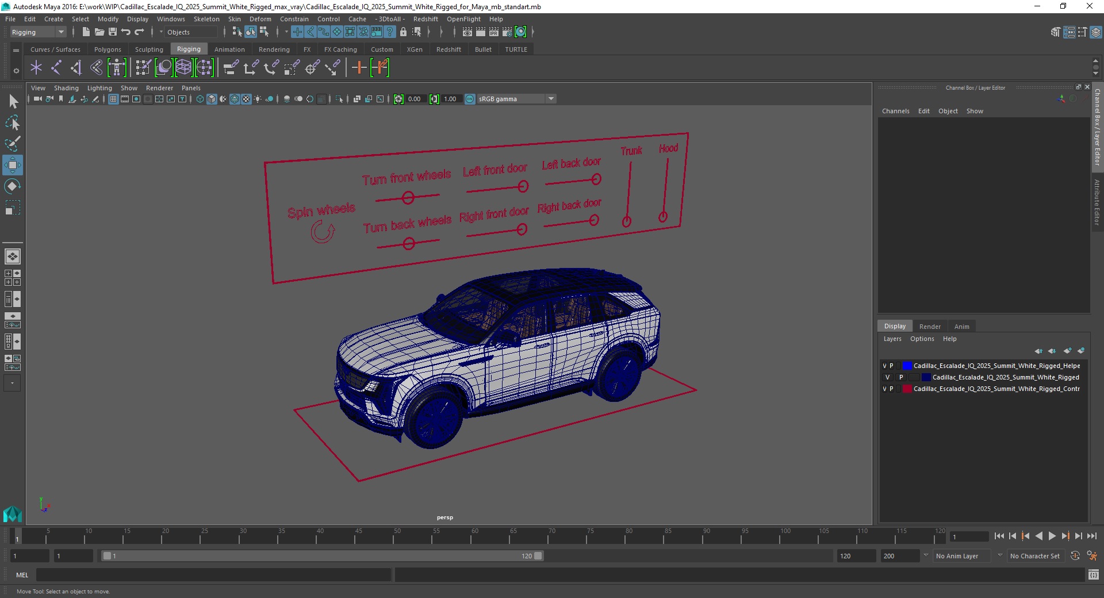Open the Rigging menu set dropdown
This screenshot has width=1104, height=598.
pyautogui.click(x=38, y=32)
